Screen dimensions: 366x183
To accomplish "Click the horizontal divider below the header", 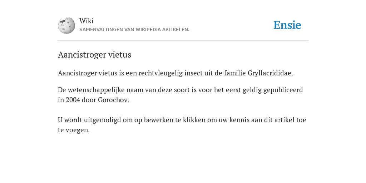I will click(183, 41).
